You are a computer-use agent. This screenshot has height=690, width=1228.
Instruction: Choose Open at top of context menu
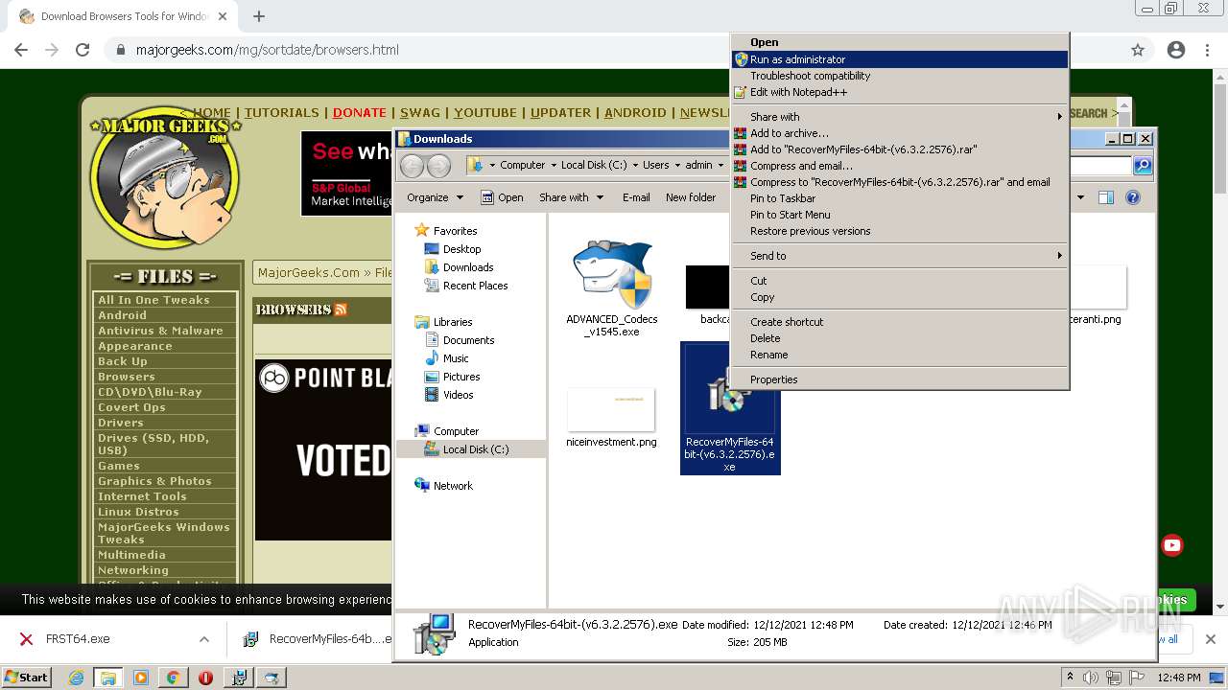(x=900, y=42)
